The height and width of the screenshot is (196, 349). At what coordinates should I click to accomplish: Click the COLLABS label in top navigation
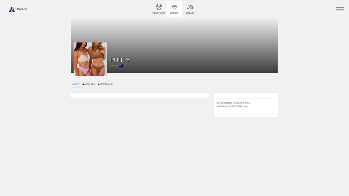coord(190,13)
